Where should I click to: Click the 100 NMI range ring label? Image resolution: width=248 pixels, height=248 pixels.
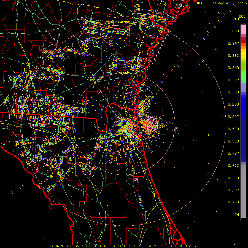pyautogui.click(x=124, y=22)
